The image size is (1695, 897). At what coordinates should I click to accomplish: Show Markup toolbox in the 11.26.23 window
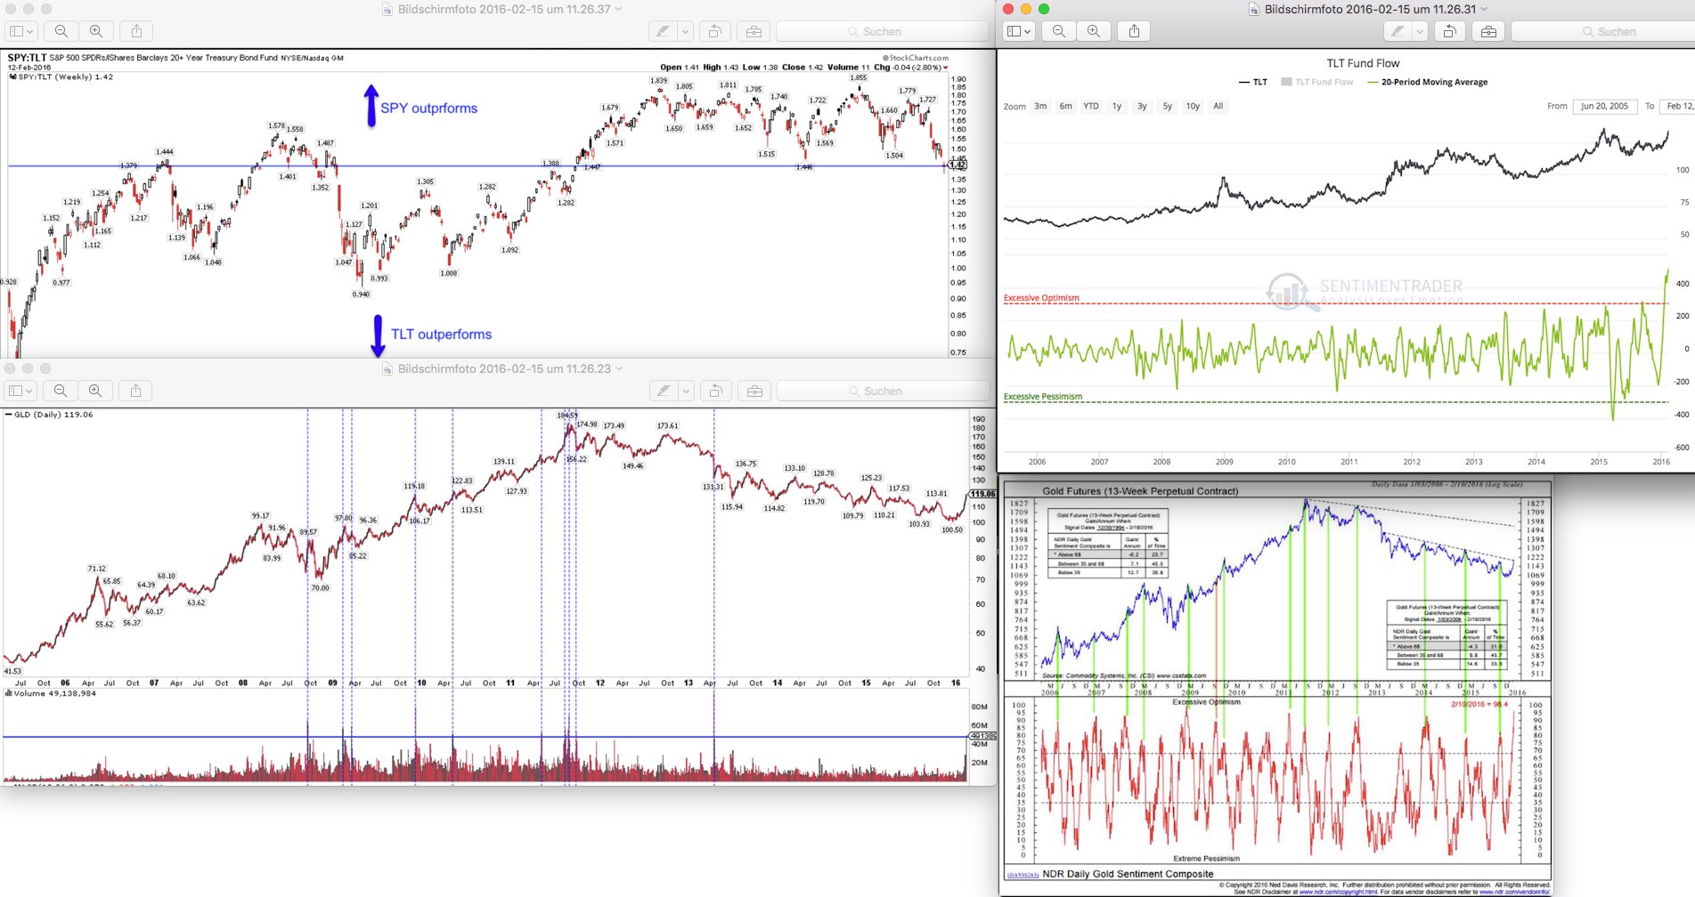coord(754,391)
